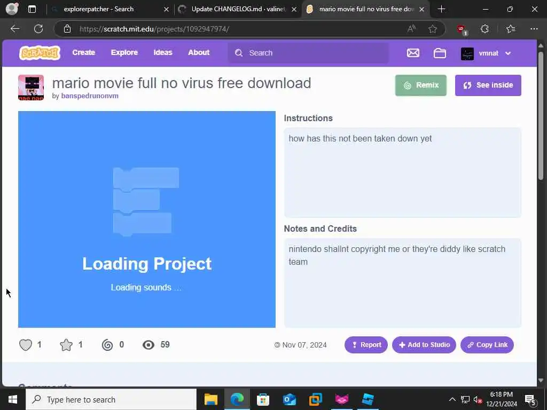
Task: Click the Remix button
Action: coord(421,85)
